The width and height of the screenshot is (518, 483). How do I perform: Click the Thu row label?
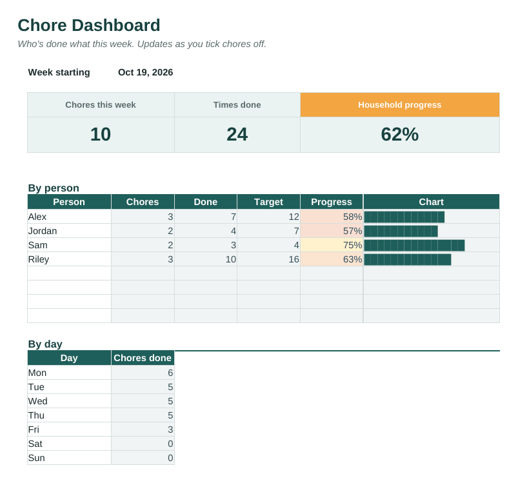70,415
